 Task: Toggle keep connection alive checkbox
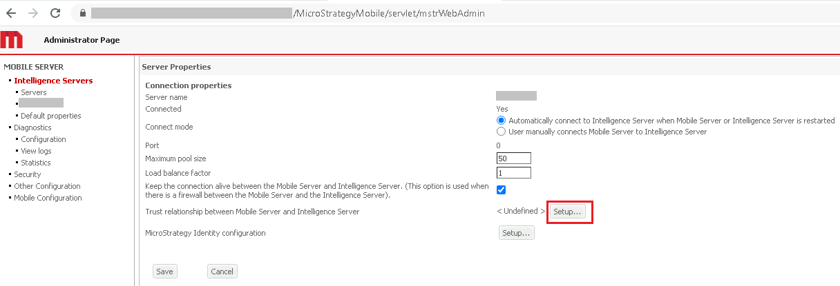[x=502, y=190]
